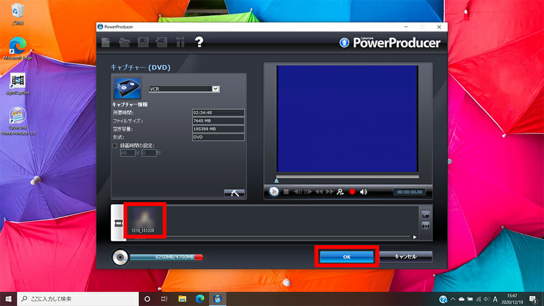Open CyberLink PowerProducer 5.5 desktop shortcut

(x=18, y=121)
